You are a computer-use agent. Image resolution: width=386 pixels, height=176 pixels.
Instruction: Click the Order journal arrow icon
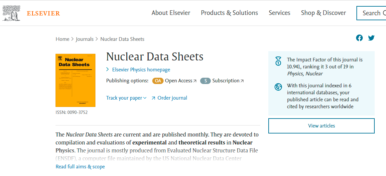pyautogui.click(x=153, y=98)
